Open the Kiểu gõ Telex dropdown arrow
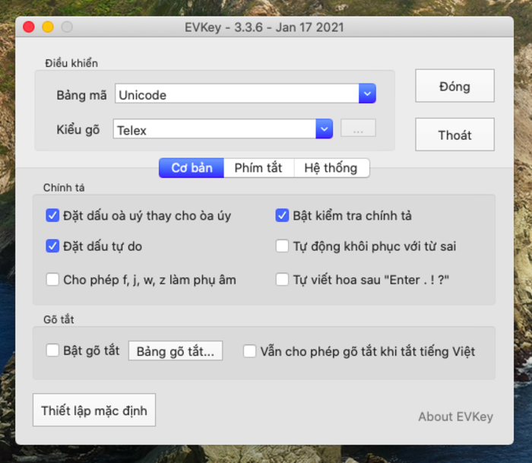The width and height of the screenshot is (532, 463). pos(324,128)
